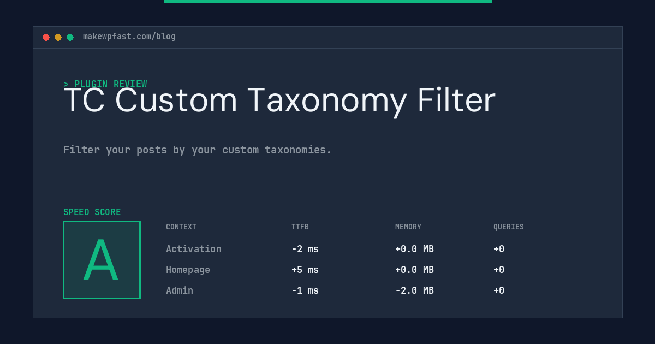Viewport: 655px width, 344px height.
Task: Click the QUERIES column header
Action: click(509, 227)
